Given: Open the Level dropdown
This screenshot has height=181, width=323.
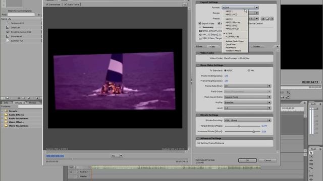Looking at the screenshot, I should tap(248, 108).
